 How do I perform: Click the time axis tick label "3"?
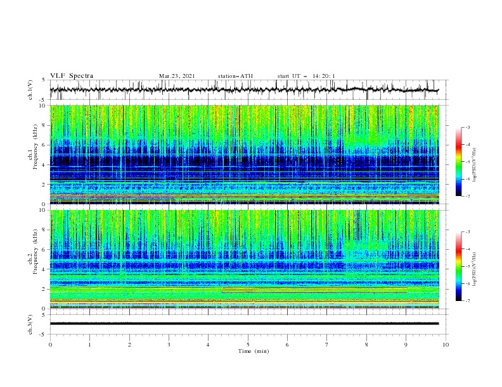click(169, 345)
